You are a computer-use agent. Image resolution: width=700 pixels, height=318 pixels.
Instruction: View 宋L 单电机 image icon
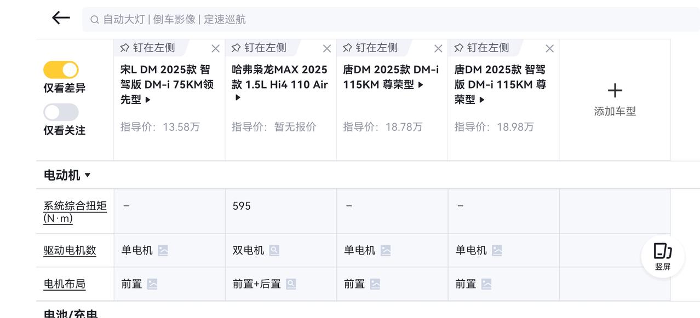pos(163,251)
